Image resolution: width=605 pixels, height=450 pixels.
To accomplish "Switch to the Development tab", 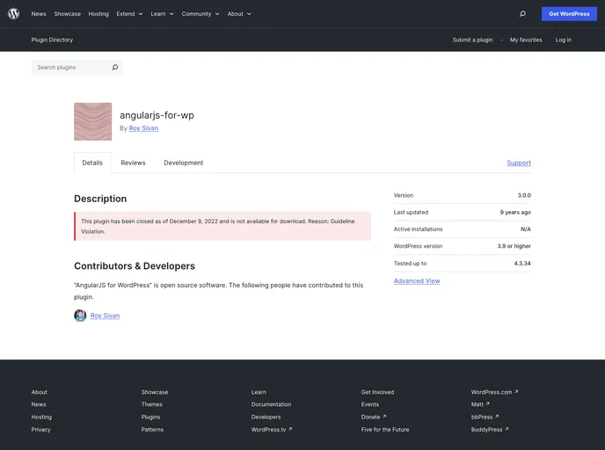I will pos(183,163).
